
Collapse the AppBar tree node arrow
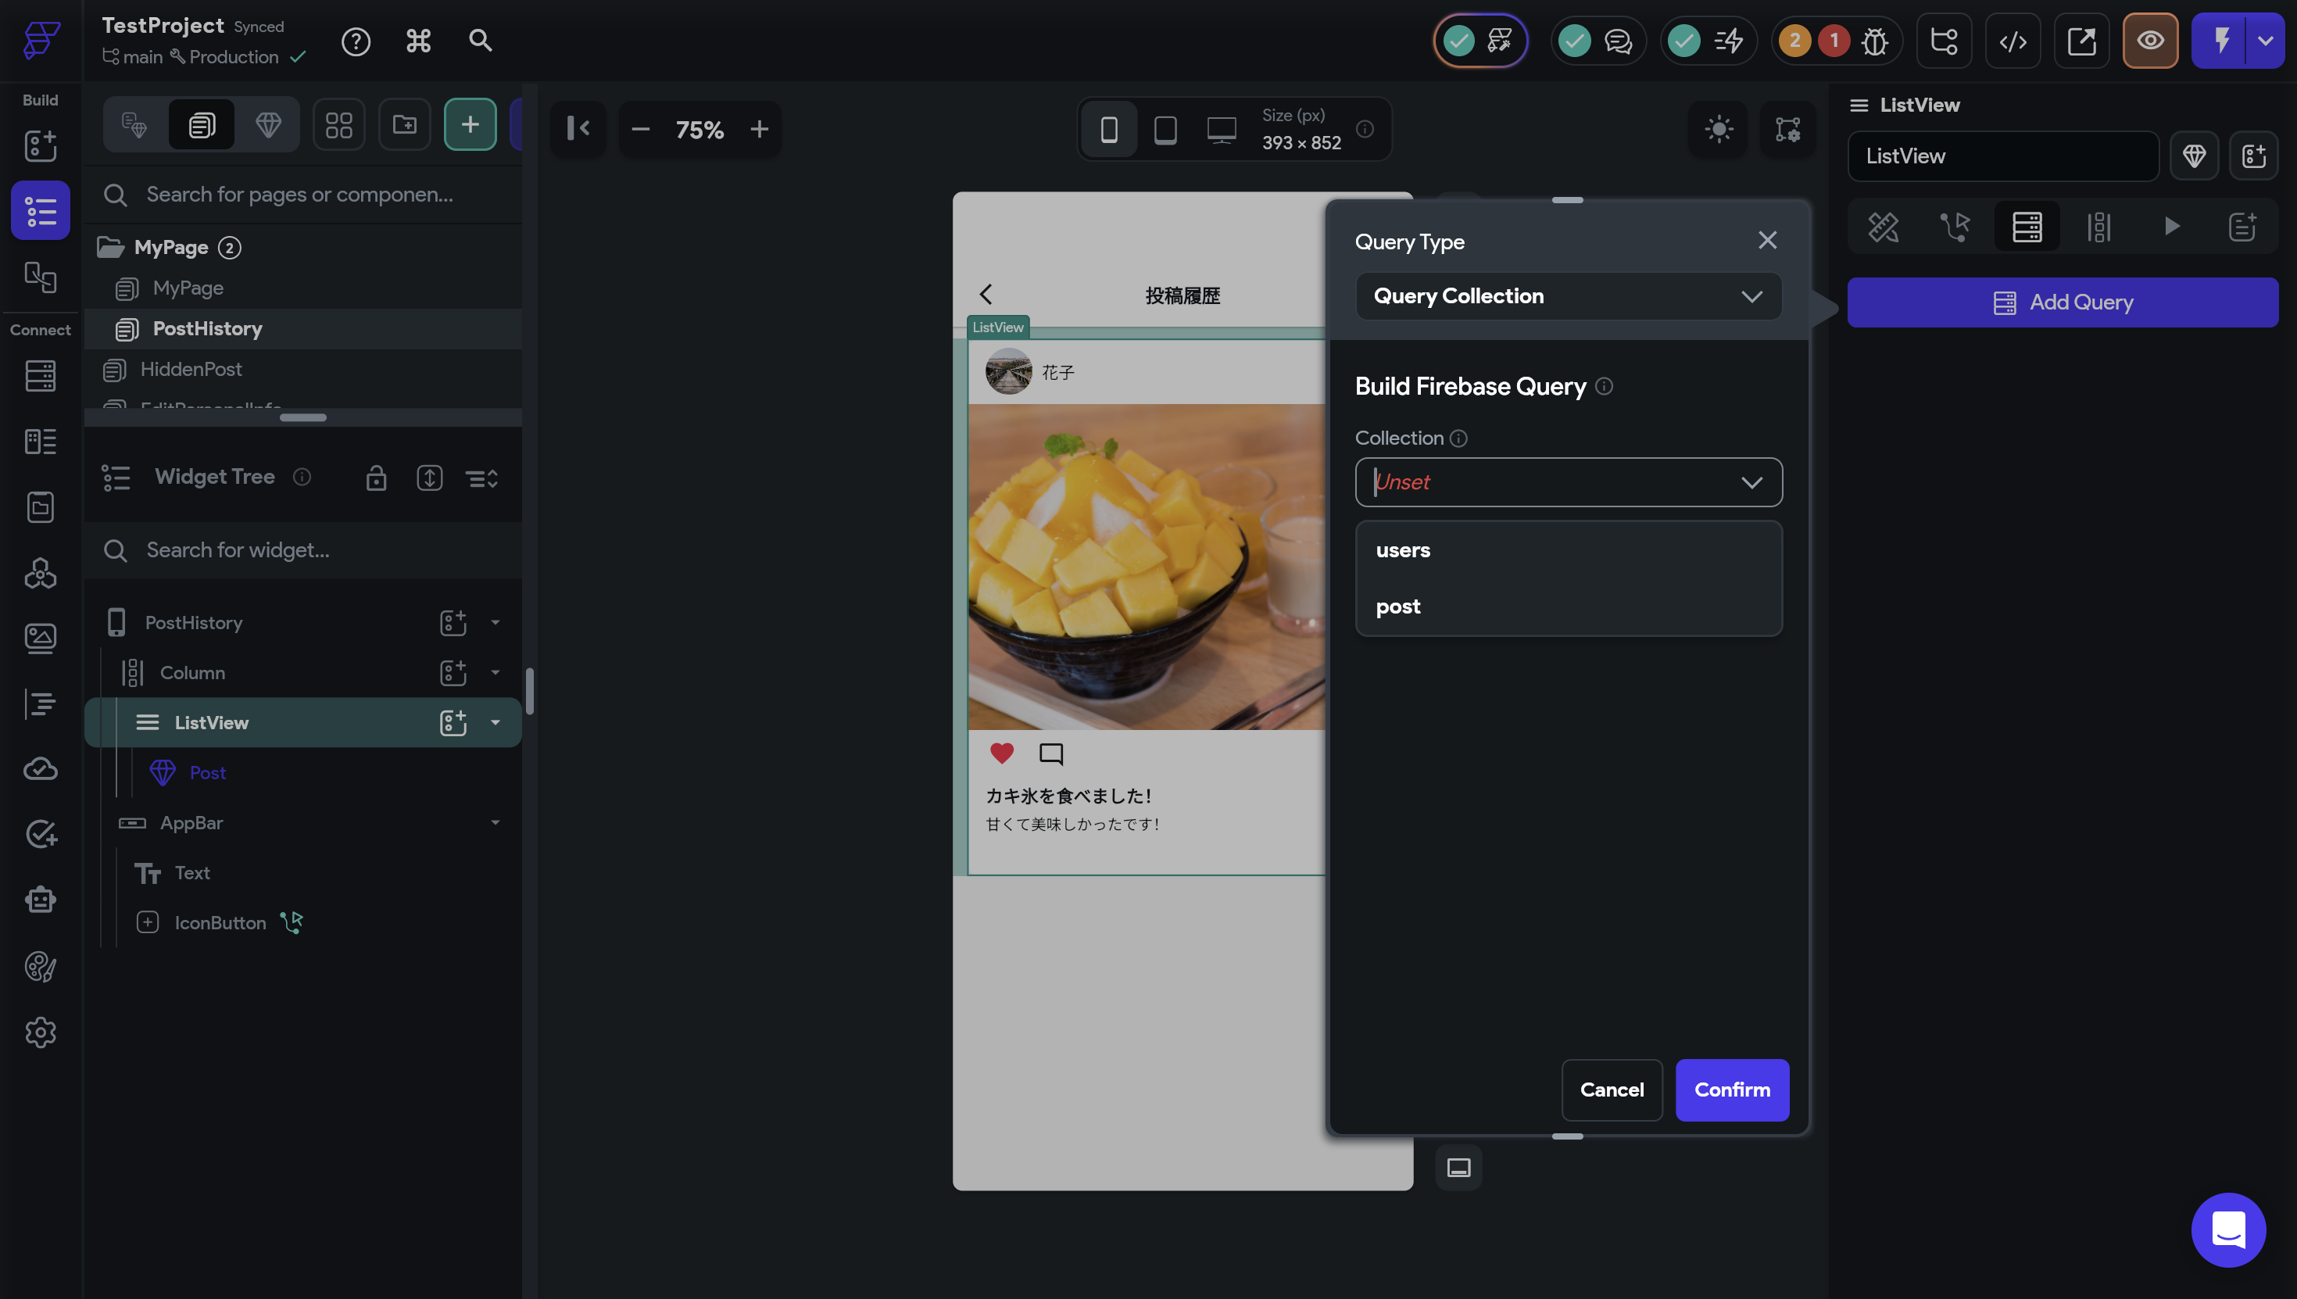click(x=495, y=822)
